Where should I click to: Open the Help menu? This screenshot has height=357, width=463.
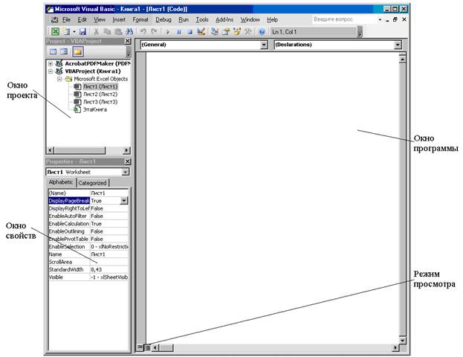coord(272,20)
